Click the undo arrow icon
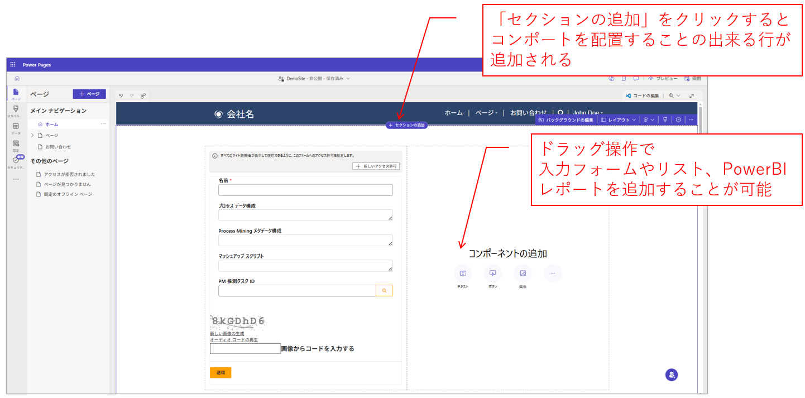 (121, 95)
